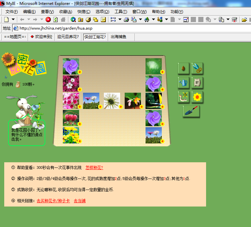
Task: Switch to the ==地图页== tab
Action: (x=15, y=37)
